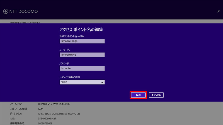Select the network type value GSM
Image resolution: width=223 pixels, height=125 pixels.
tap(40, 109)
